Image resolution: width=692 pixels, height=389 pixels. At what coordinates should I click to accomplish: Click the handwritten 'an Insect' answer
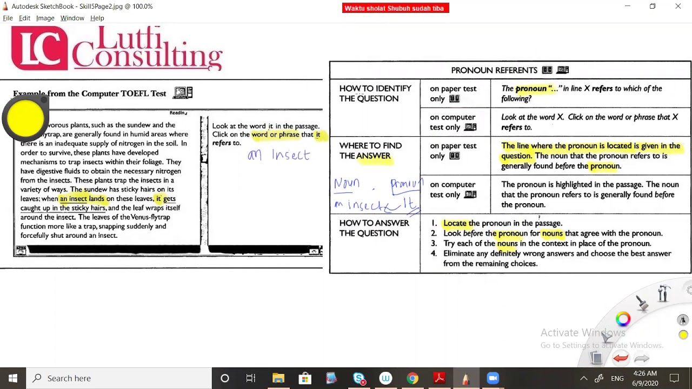(279, 155)
